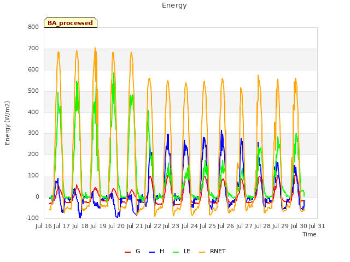Click the 100 y-axis tick value
Image resolution: width=350 pixels, height=262 pixels.
(33, 176)
